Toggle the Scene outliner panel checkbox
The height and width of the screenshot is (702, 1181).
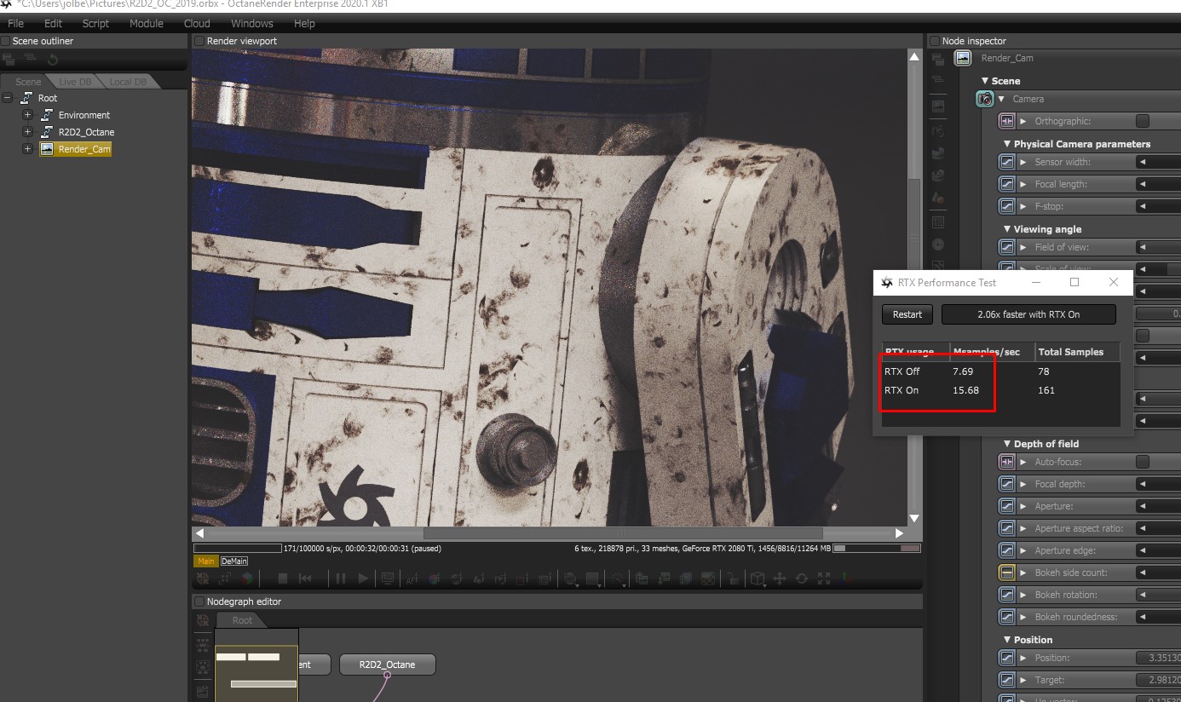(6, 41)
